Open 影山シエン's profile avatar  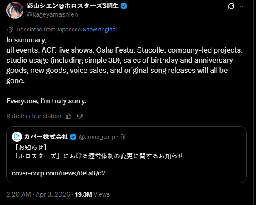pyautogui.click(x=15, y=10)
